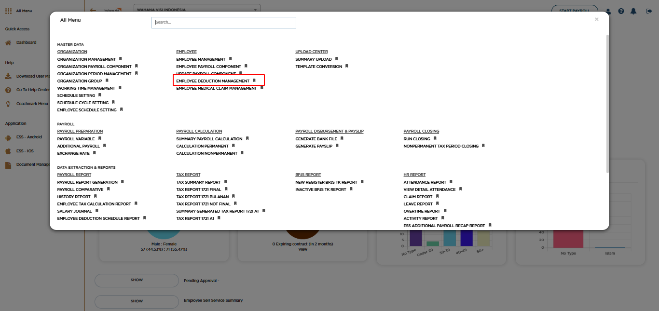Bookmark Nonpermanent Tax Period Closing entry

pos(483,146)
